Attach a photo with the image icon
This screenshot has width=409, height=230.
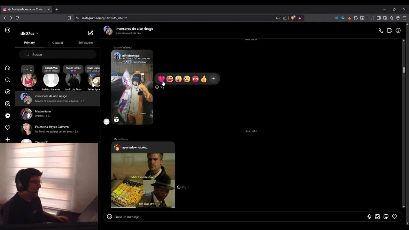click(x=377, y=217)
